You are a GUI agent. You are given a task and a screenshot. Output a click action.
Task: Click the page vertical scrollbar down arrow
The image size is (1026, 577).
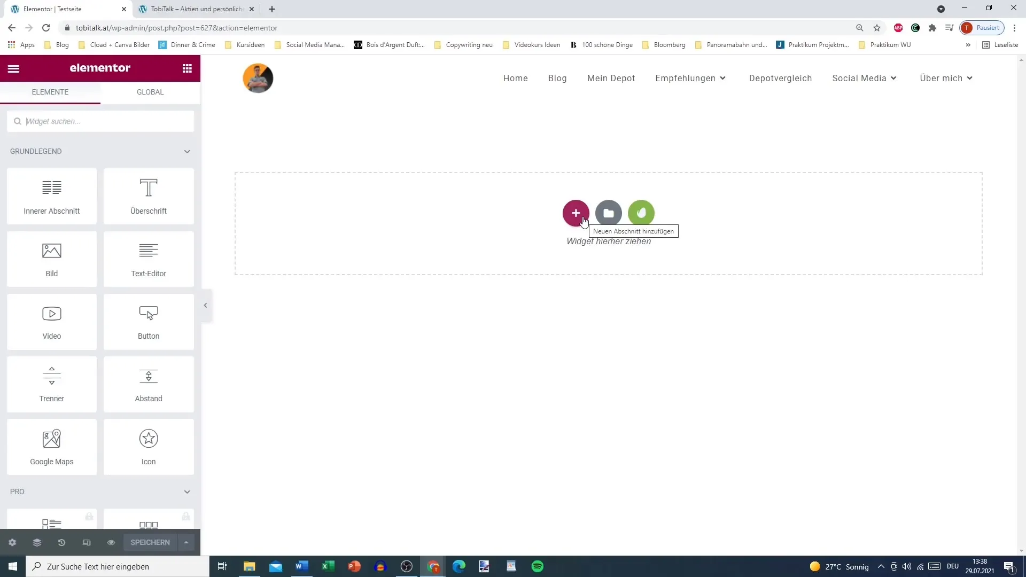click(1021, 551)
